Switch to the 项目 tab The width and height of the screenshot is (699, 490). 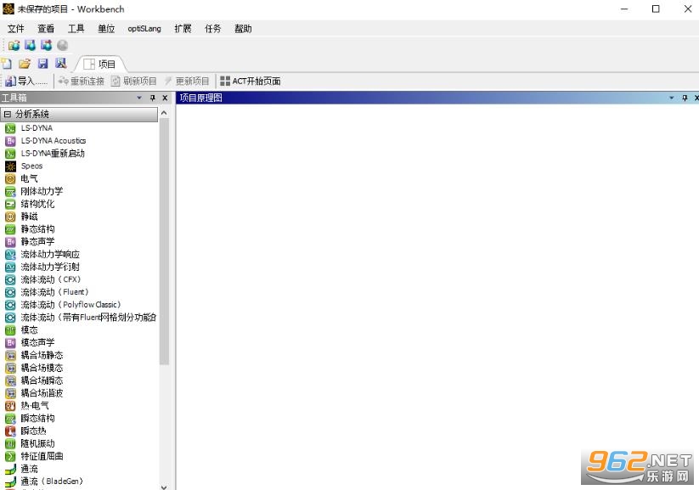100,65
